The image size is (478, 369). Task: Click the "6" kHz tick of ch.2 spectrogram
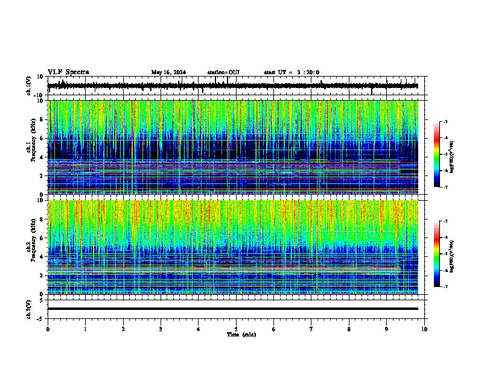[x=42, y=238]
